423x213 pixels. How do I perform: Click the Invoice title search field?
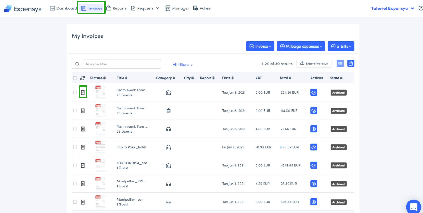pyautogui.click(x=122, y=64)
